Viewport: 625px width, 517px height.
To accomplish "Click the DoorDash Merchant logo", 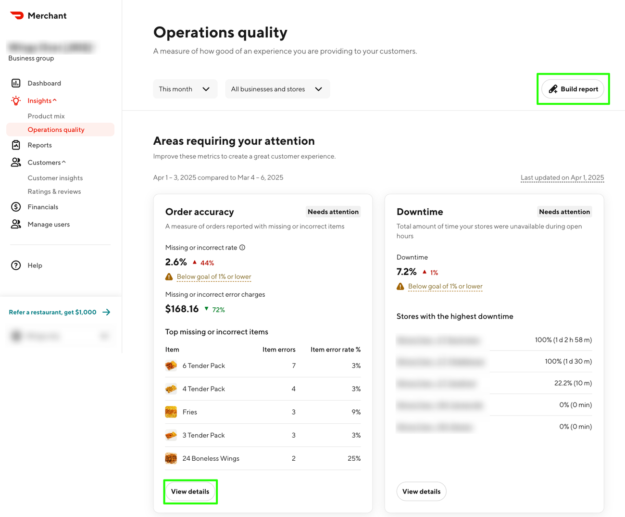I will 38,15.
